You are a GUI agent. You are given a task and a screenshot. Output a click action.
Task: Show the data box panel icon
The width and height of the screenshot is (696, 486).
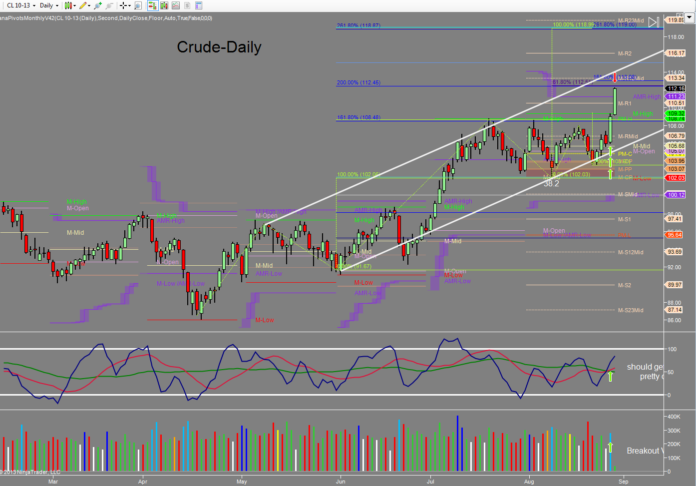pyautogui.click(x=199, y=5)
